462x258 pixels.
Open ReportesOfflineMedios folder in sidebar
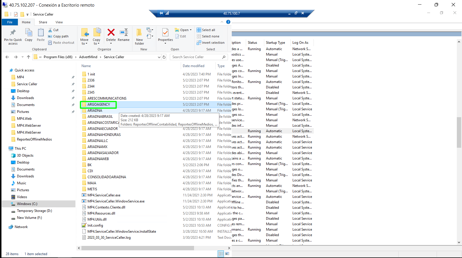34,139
